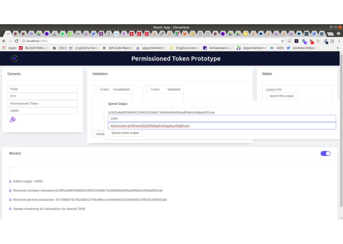The height and width of the screenshot is (244, 343).
Task: Click the Wallet panel heading
Action: 267,74
